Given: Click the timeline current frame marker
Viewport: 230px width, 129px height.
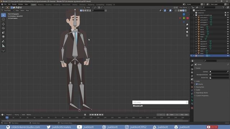Looking at the screenshot, I should (7, 118).
